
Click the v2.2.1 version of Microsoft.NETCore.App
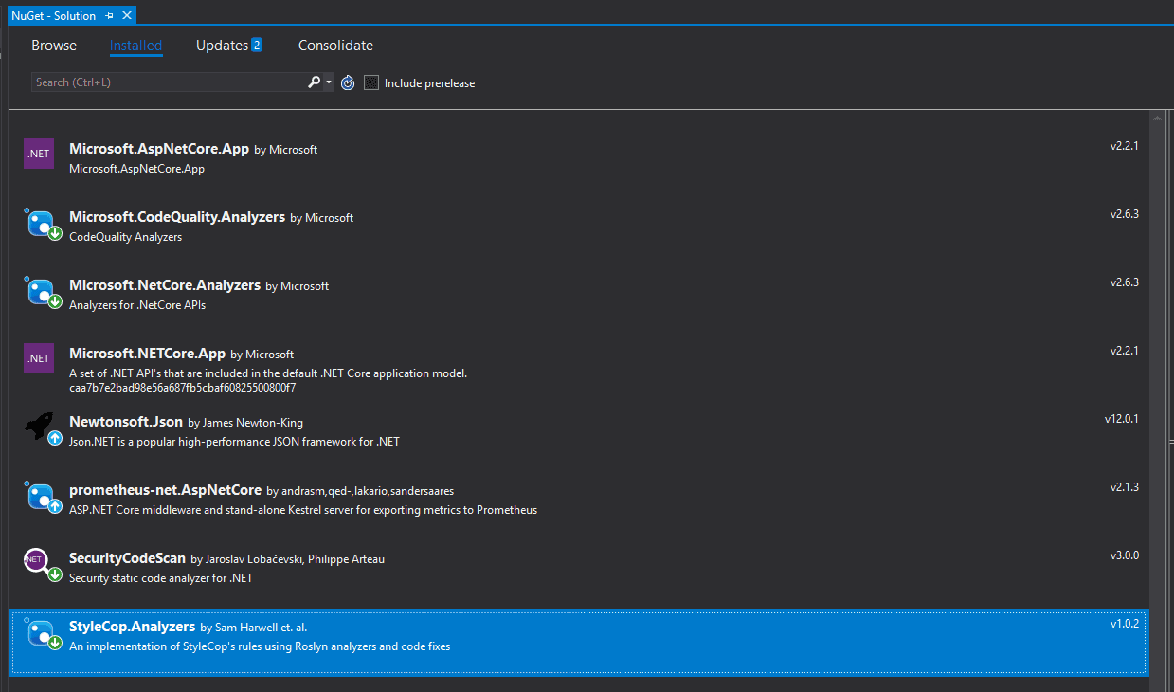click(1124, 351)
